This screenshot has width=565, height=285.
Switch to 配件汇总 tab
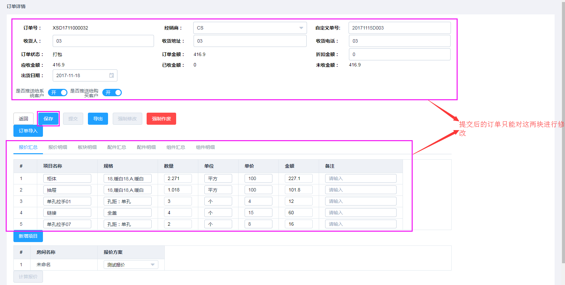click(x=117, y=147)
